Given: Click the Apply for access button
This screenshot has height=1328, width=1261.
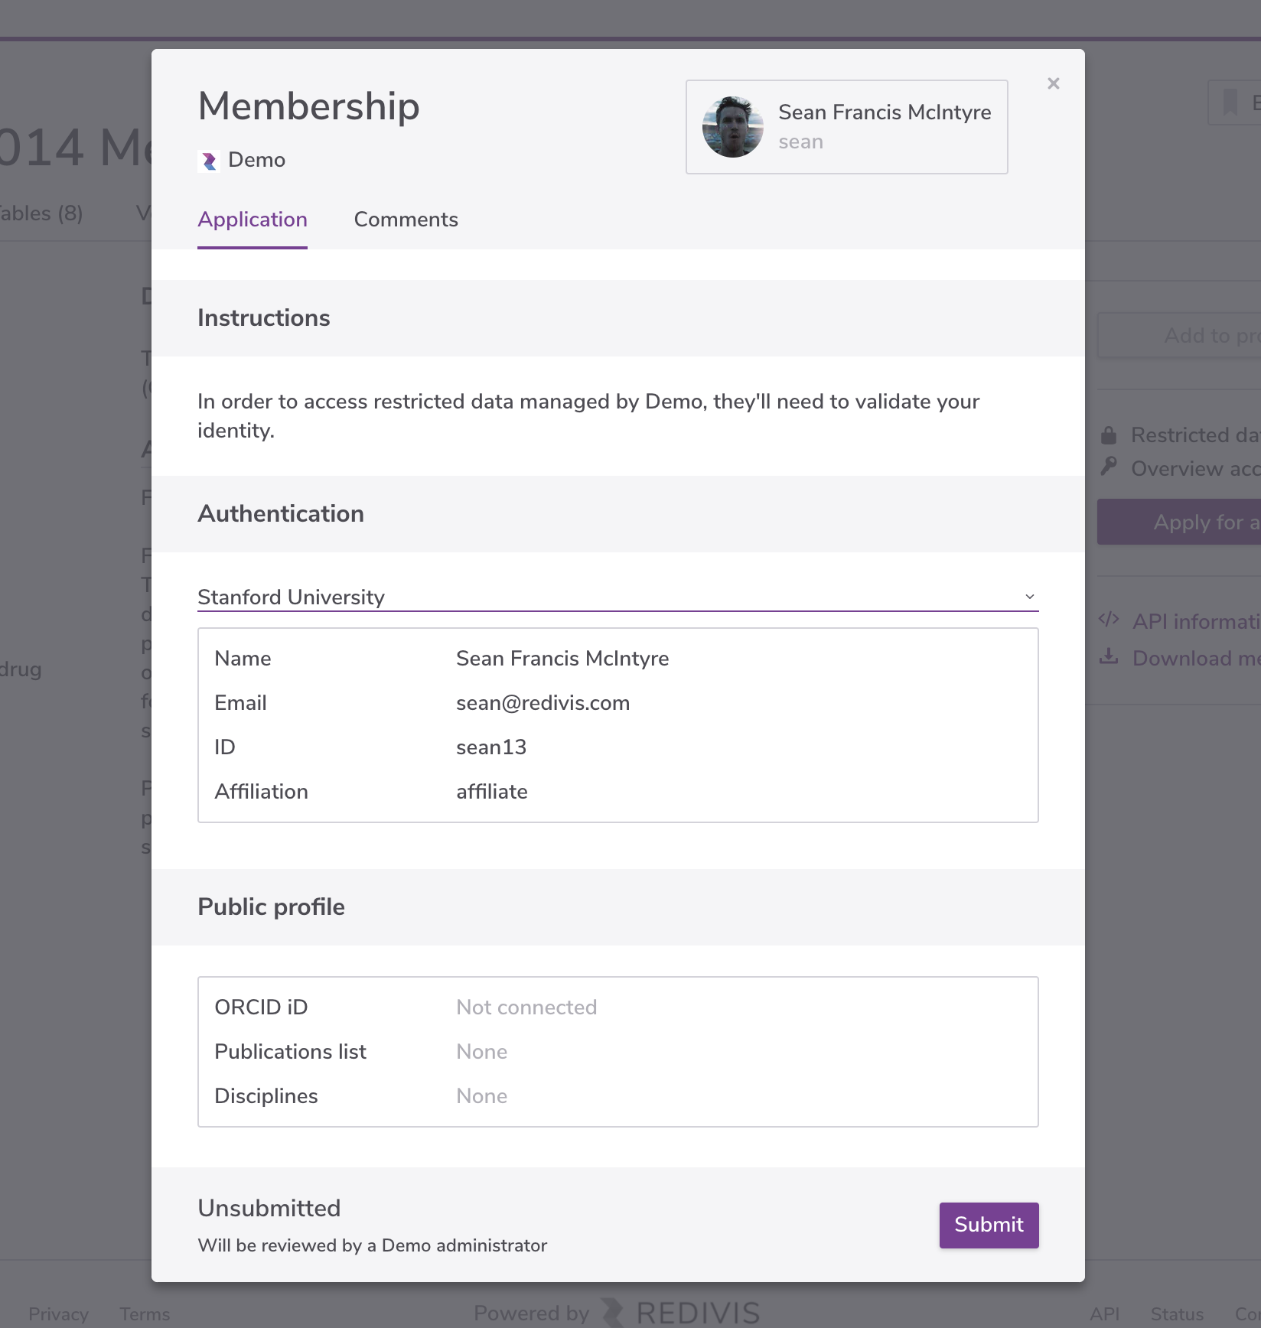Looking at the screenshot, I should (1179, 522).
